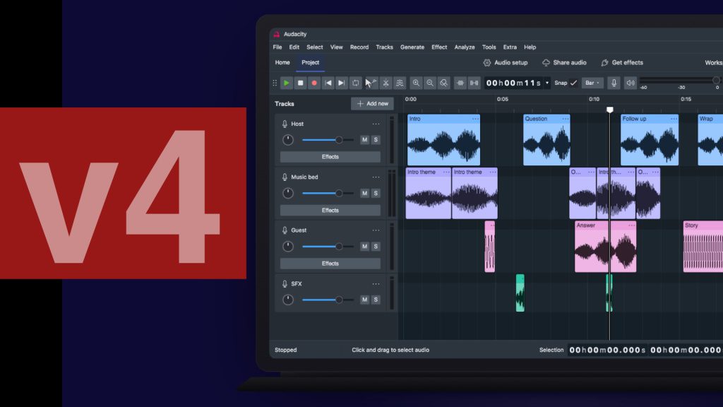This screenshot has height=407, width=723.
Task: Click the Skip to end button
Action: pyautogui.click(x=341, y=83)
